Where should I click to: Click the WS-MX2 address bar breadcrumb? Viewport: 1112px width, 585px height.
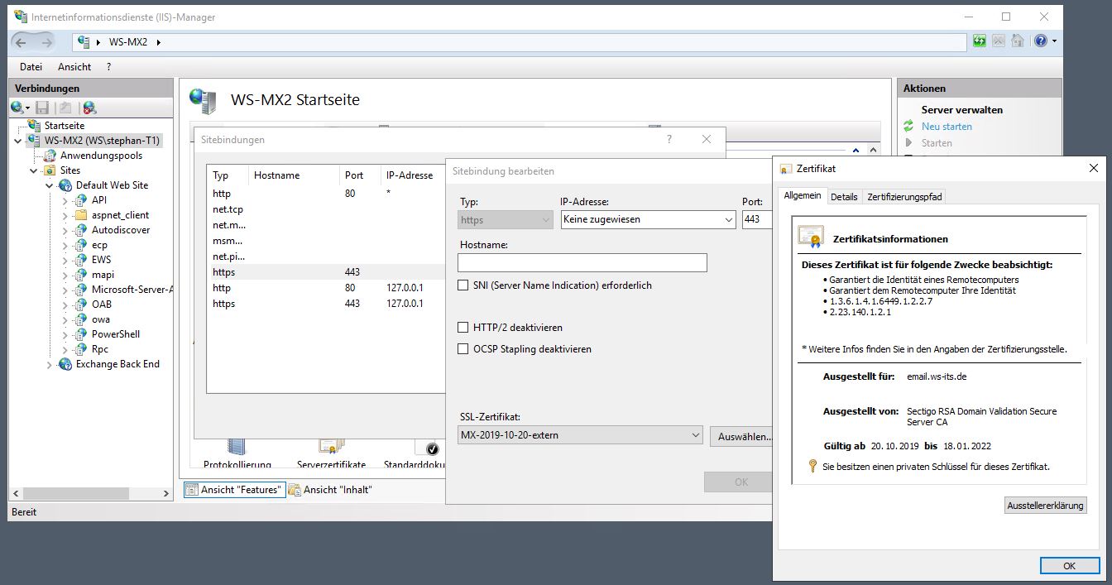click(x=127, y=41)
